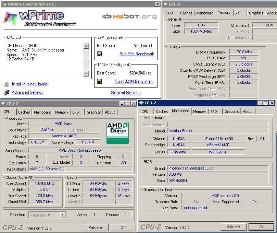
Task: Open the Submit Scores link
Action: click(x=126, y=93)
